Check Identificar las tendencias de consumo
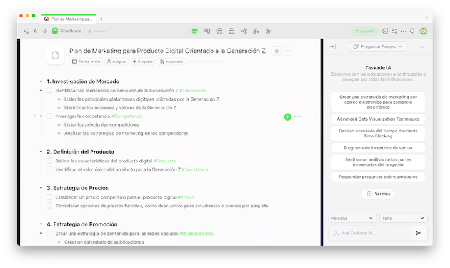450x268 pixels. pos(49,91)
